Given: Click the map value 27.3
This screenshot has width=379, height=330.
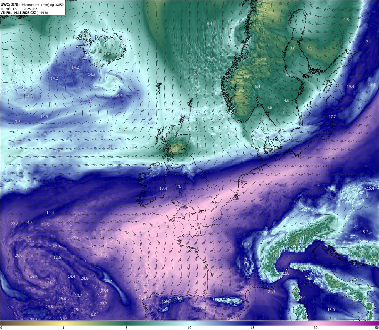Looking at the screenshot, I should point(74,238).
